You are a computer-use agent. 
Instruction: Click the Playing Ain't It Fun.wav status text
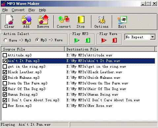tap(26, 125)
